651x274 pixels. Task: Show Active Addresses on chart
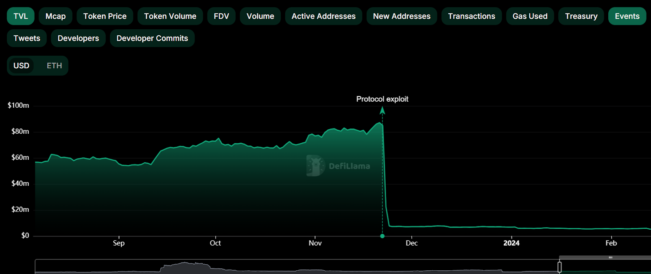click(323, 16)
